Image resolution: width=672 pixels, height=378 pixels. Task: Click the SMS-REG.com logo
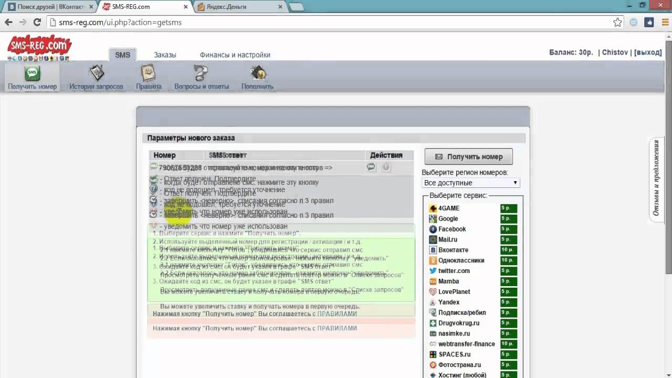point(39,47)
